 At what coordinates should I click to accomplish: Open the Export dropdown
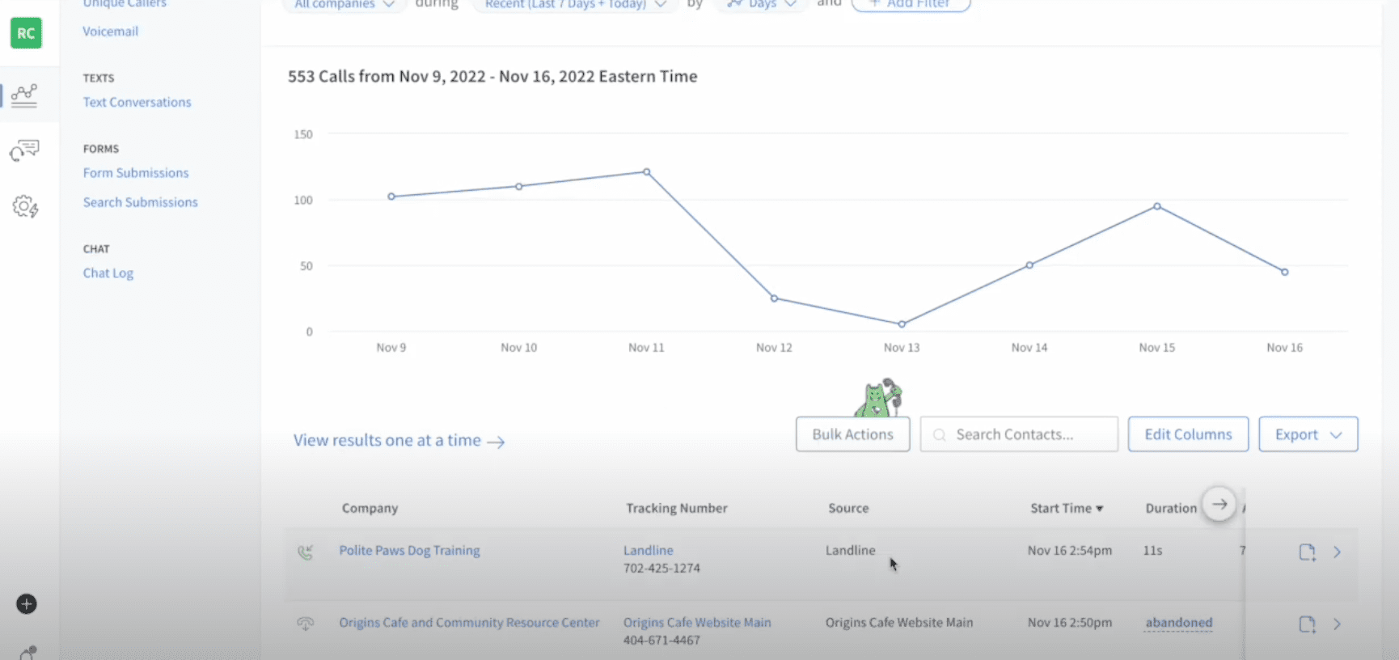[x=1308, y=434]
